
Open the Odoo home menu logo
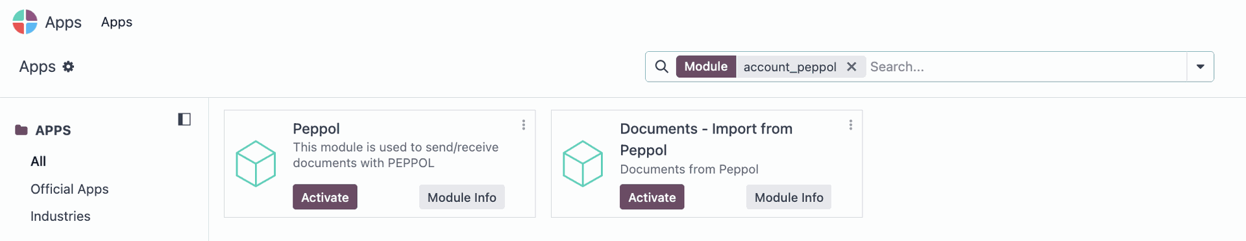(25, 22)
